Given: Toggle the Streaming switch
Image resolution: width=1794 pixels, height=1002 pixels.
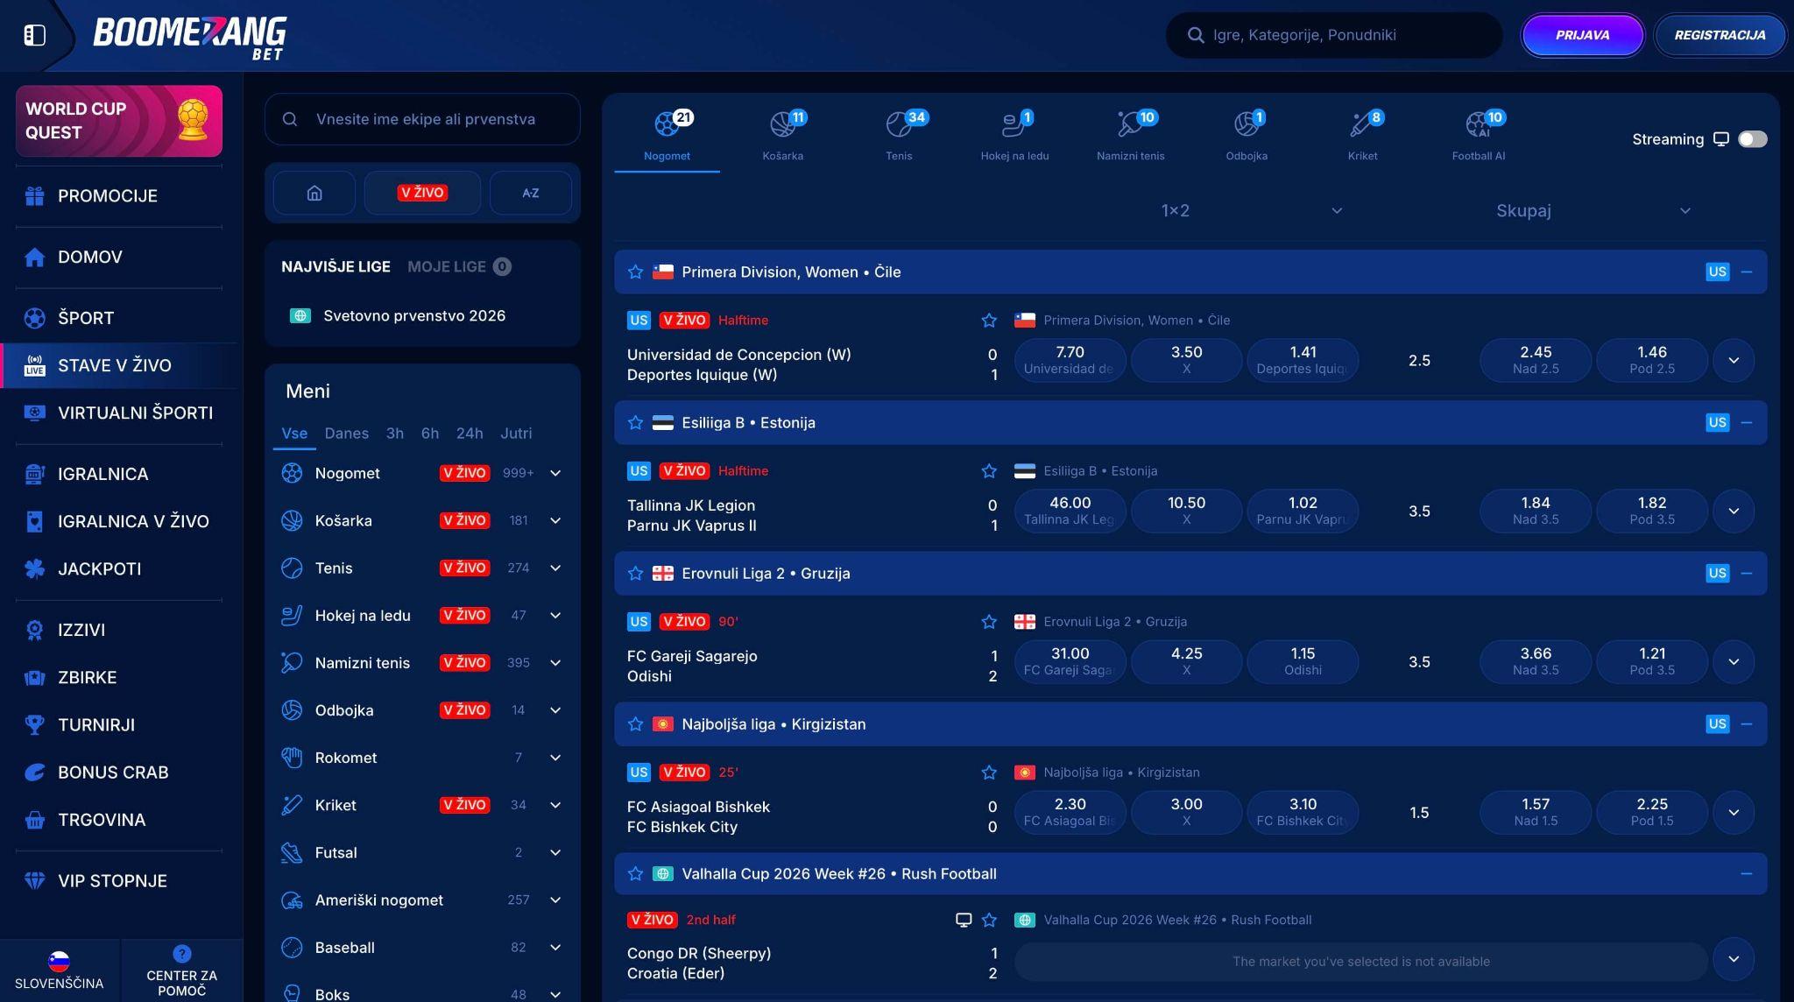Looking at the screenshot, I should 1752,139.
